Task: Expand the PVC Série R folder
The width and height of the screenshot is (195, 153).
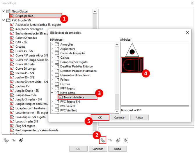Action: [x=52, y=106]
